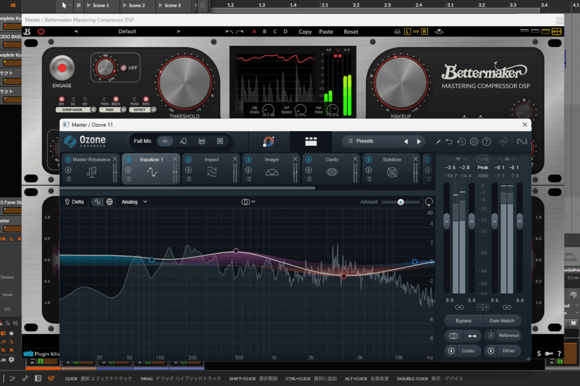Open the Ozone Assistant view orb icon
Viewport: 580px width, 386px height.
pyautogui.click(x=269, y=141)
